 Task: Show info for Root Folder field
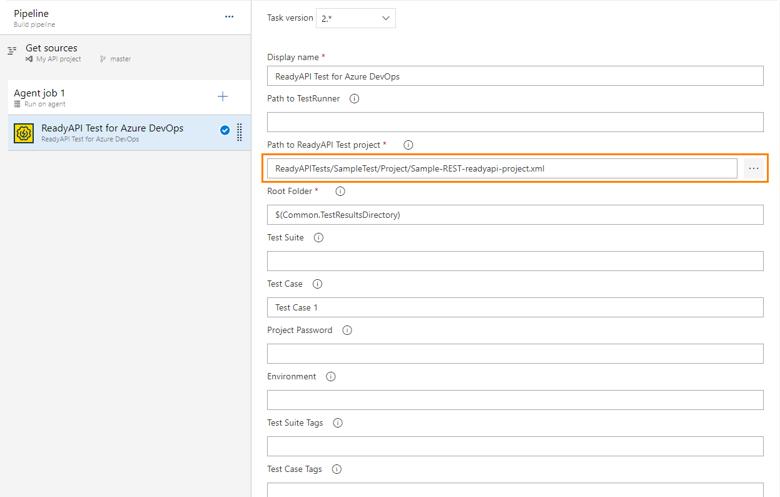pyautogui.click(x=340, y=191)
